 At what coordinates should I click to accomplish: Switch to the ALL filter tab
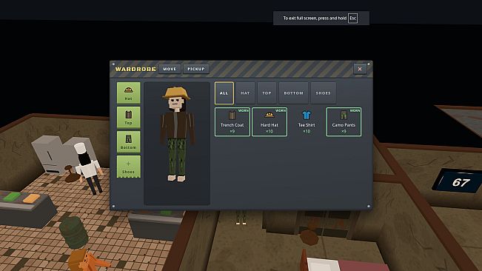224,93
